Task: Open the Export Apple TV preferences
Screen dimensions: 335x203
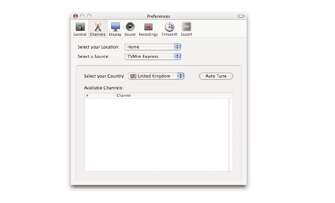Action: [x=186, y=29]
